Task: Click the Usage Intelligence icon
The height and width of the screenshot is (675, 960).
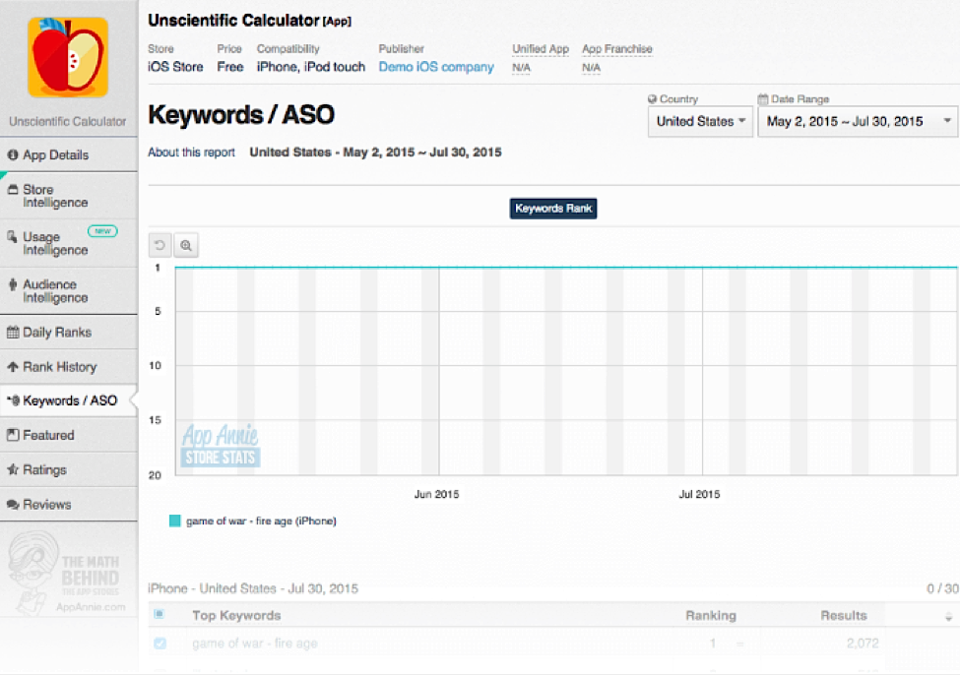Action: pos(12,237)
